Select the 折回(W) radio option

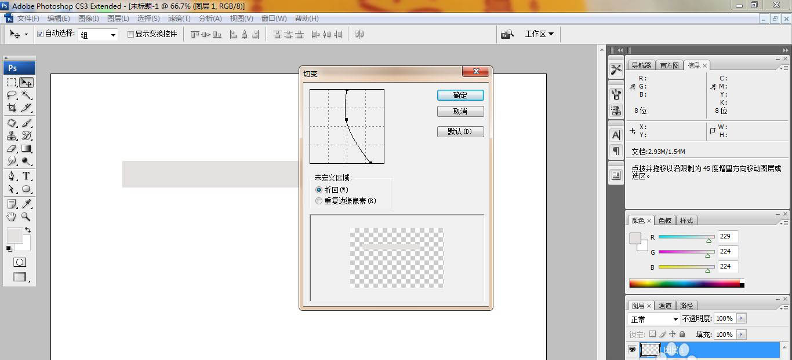tap(319, 190)
